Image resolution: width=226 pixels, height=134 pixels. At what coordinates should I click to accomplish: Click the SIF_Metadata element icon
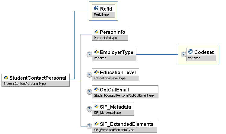[97, 107]
